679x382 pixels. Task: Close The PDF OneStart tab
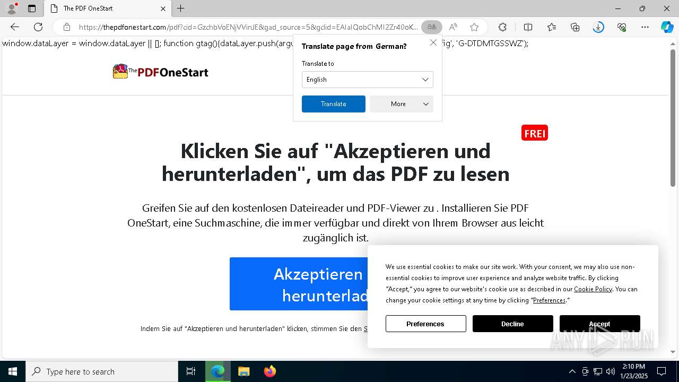pyautogui.click(x=163, y=8)
